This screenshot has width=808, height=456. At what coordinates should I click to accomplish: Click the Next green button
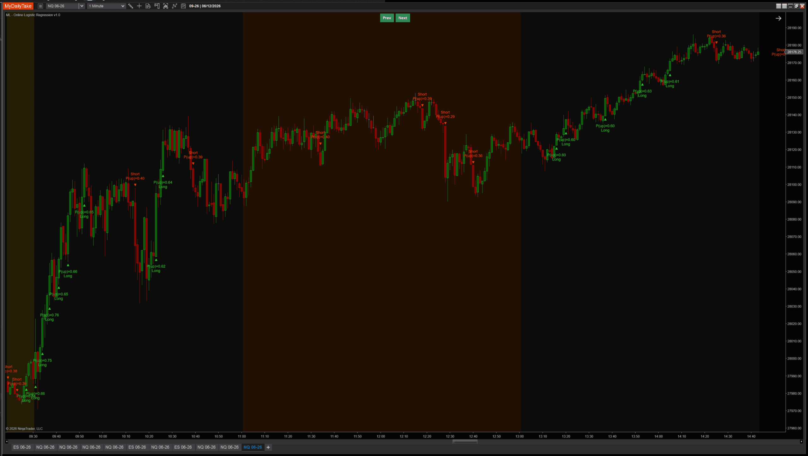(402, 18)
